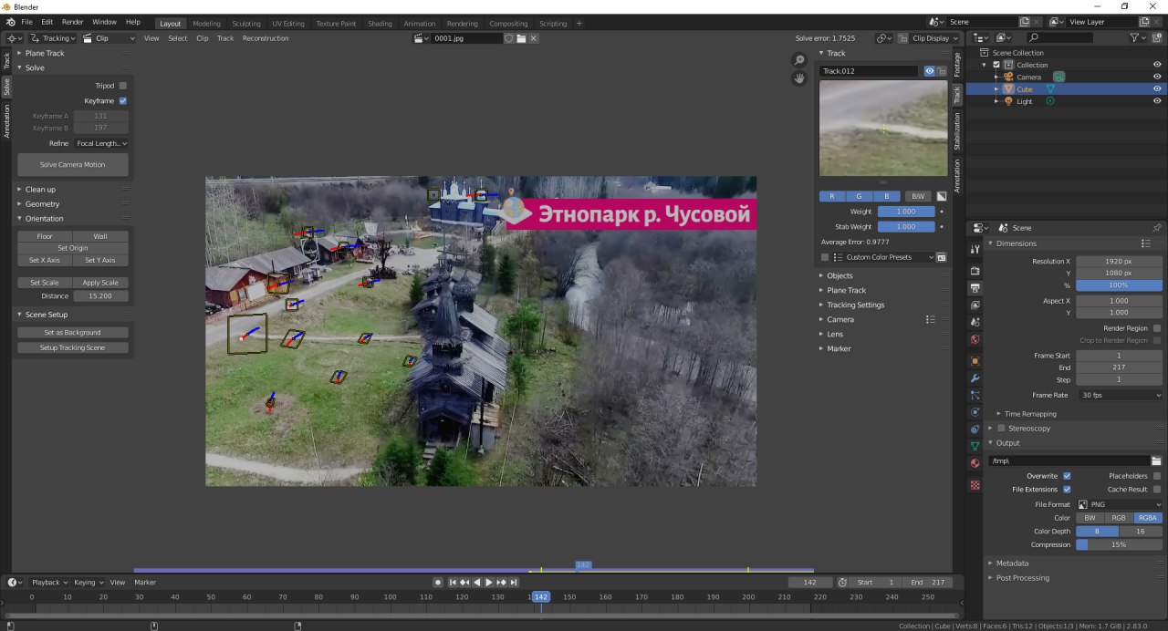Click the auto-keying record dot in timeline

pyautogui.click(x=438, y=582)
